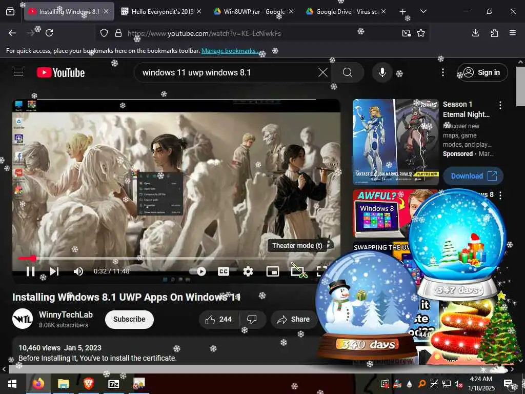
Task: Open Firefox downloads panel
Action: pos(475,33)
